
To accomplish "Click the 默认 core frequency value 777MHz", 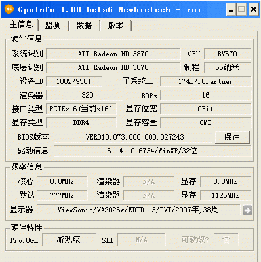I will pos(62,195).
